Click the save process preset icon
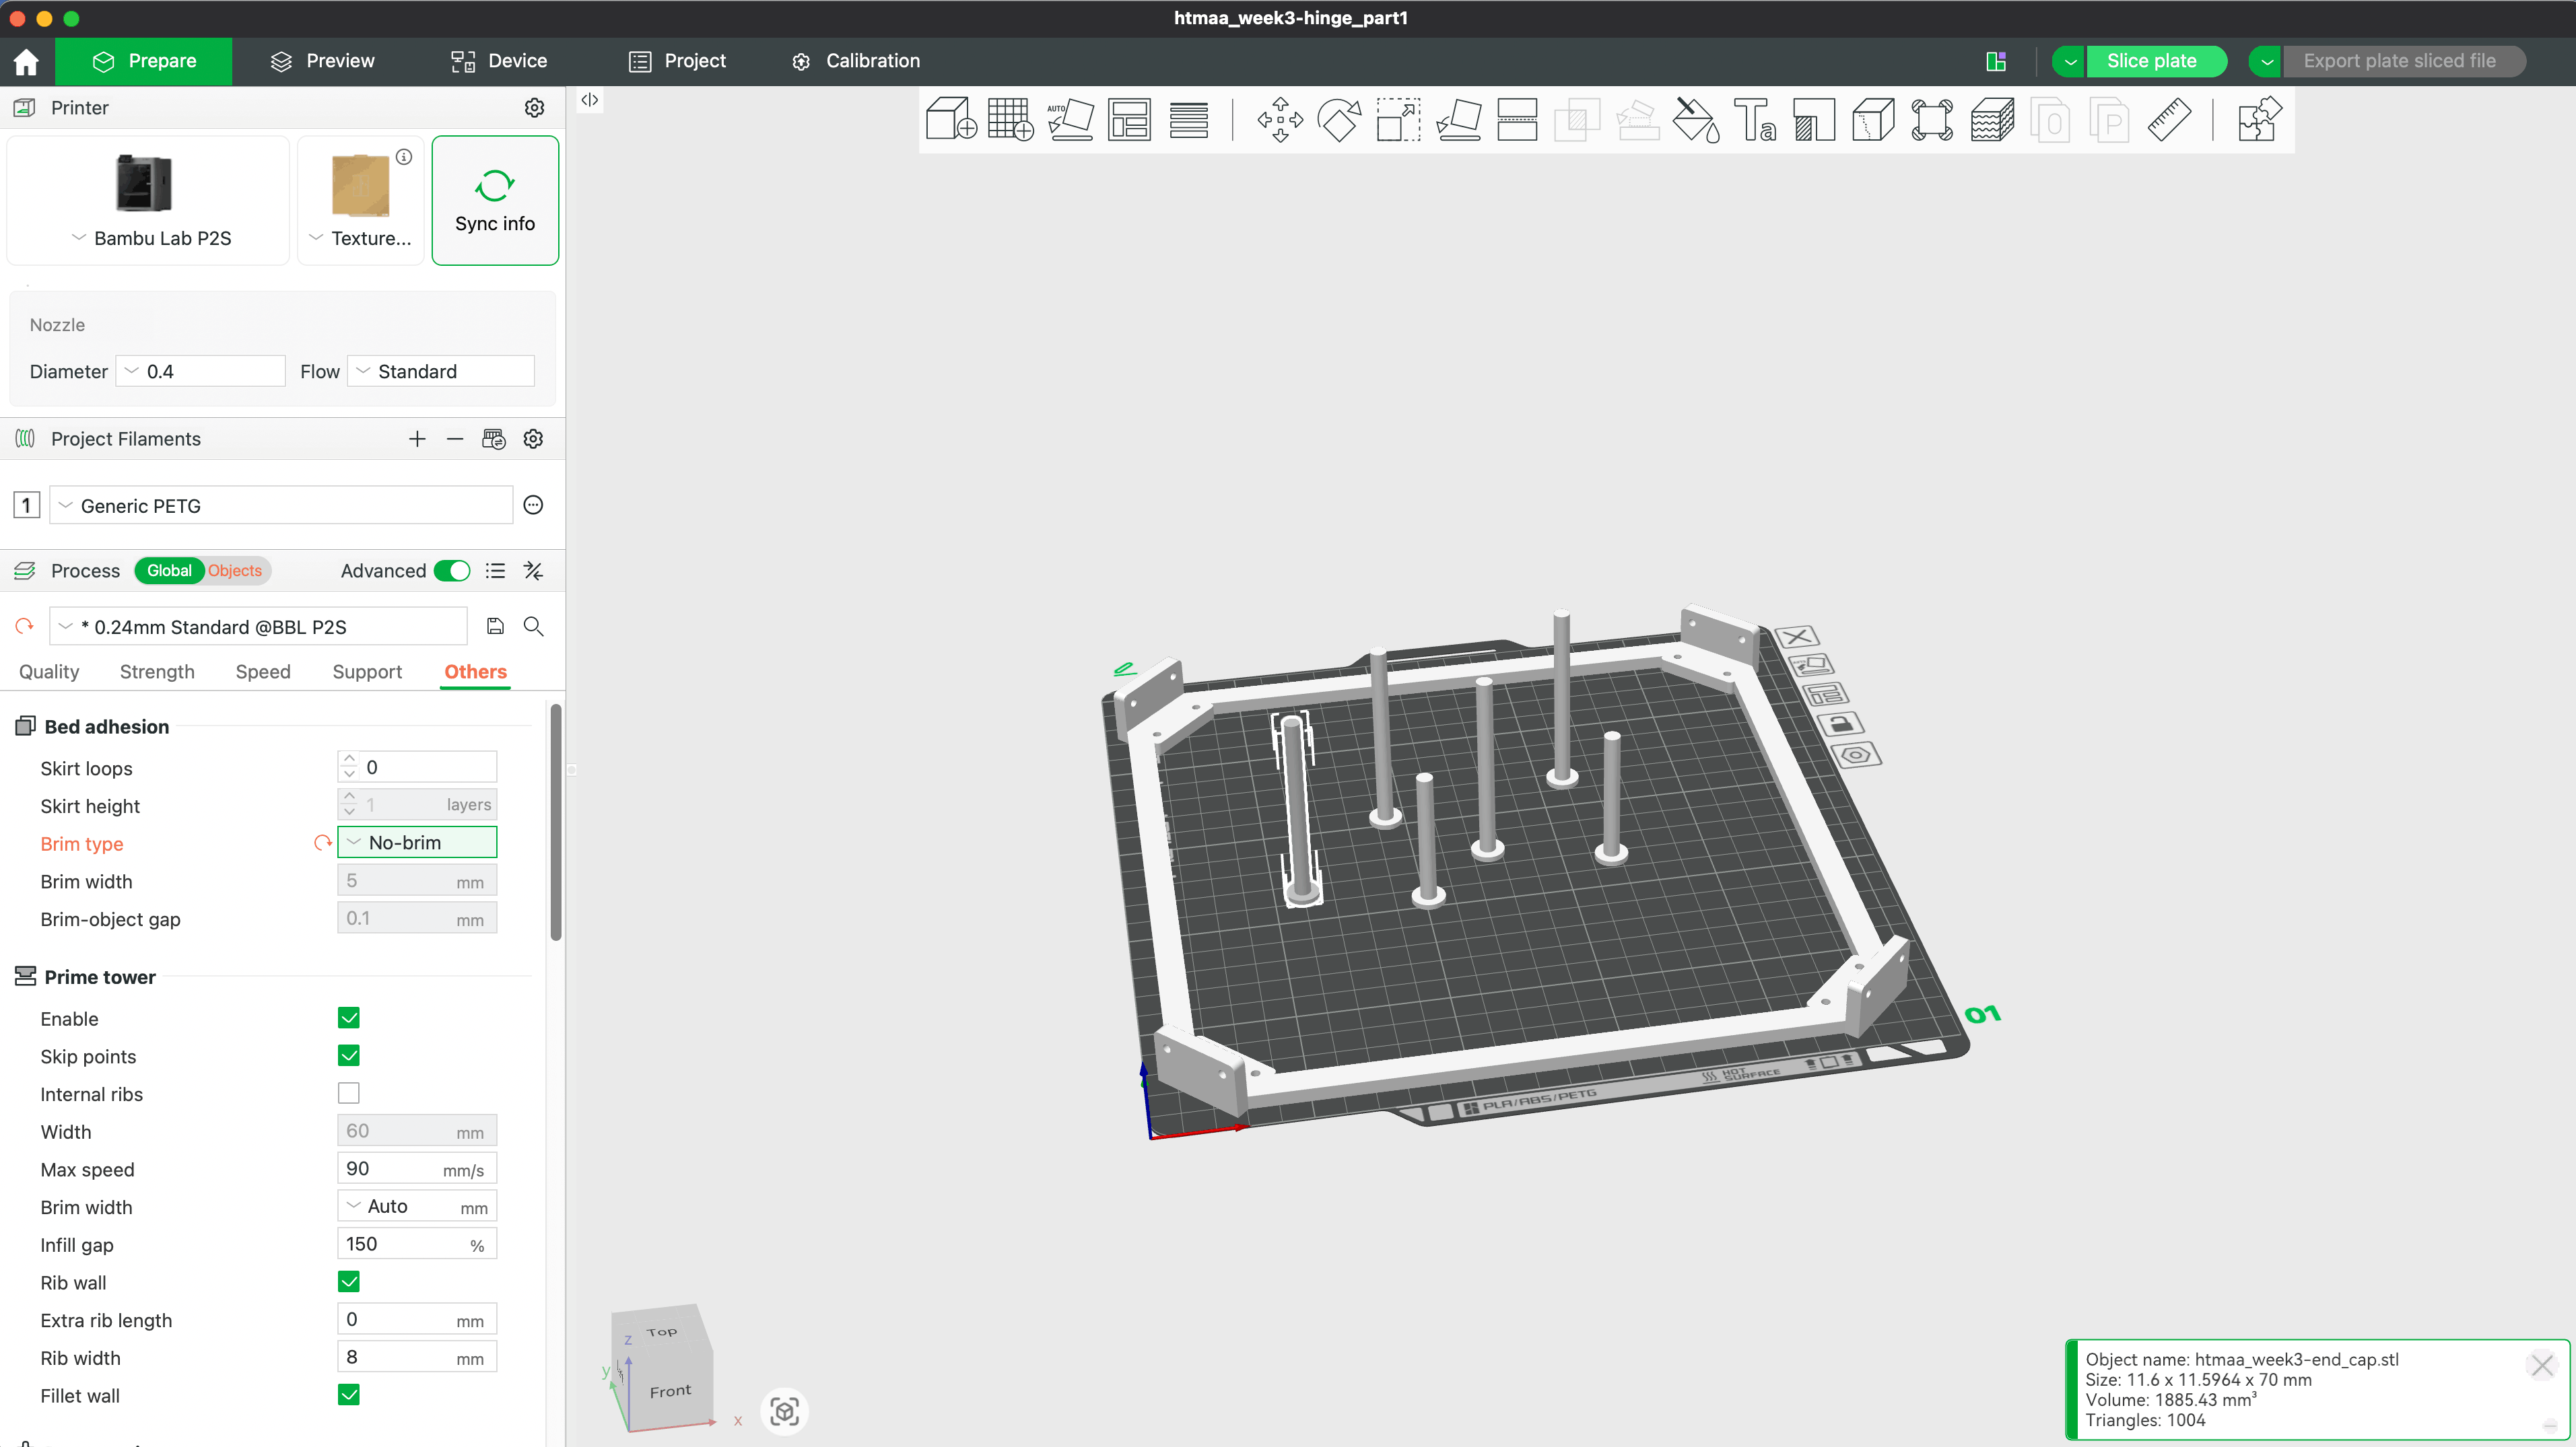 click(x=495, y=627)
